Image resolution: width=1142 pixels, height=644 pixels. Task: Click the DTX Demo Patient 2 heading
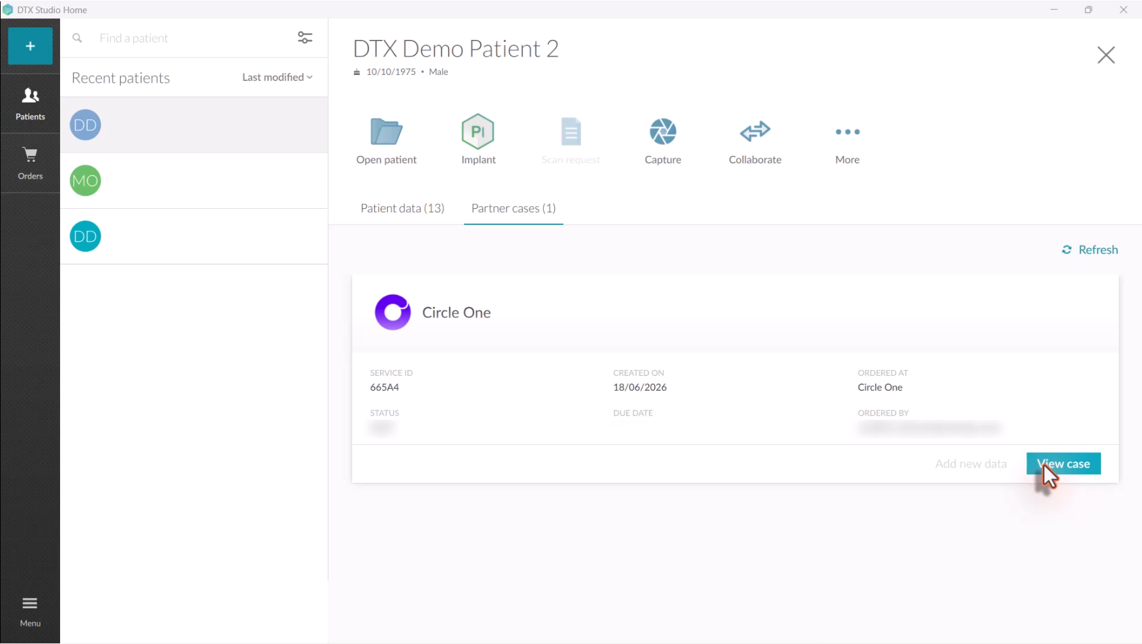[x=456, y=49]
